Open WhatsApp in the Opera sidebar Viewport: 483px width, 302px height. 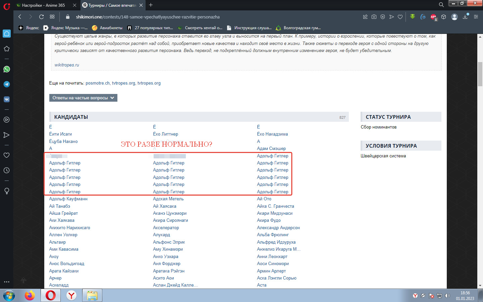[x=6, y=69]
